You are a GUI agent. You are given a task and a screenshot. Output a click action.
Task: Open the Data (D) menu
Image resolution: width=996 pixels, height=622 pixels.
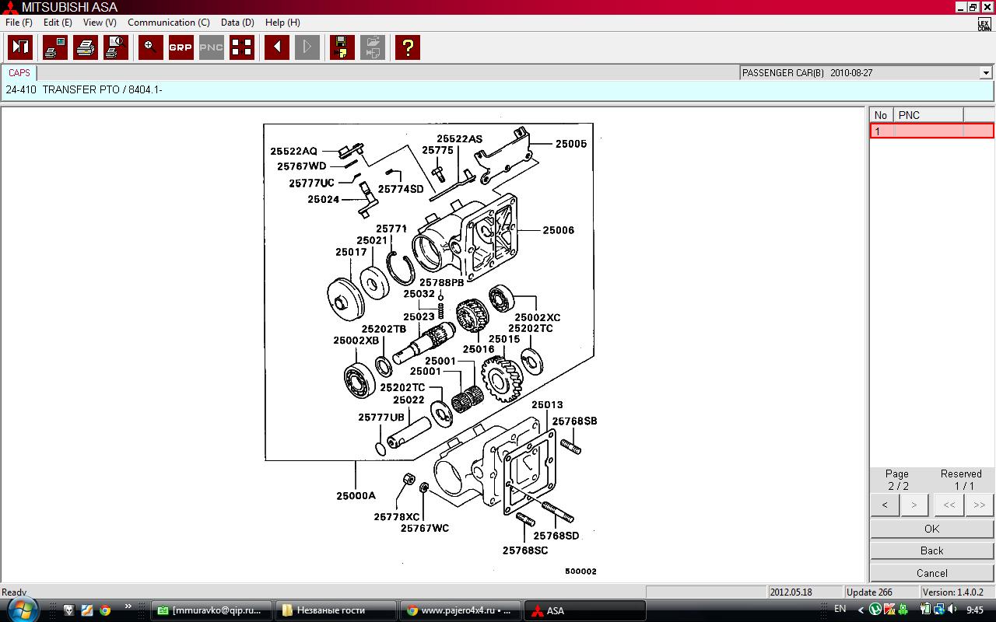237,23
